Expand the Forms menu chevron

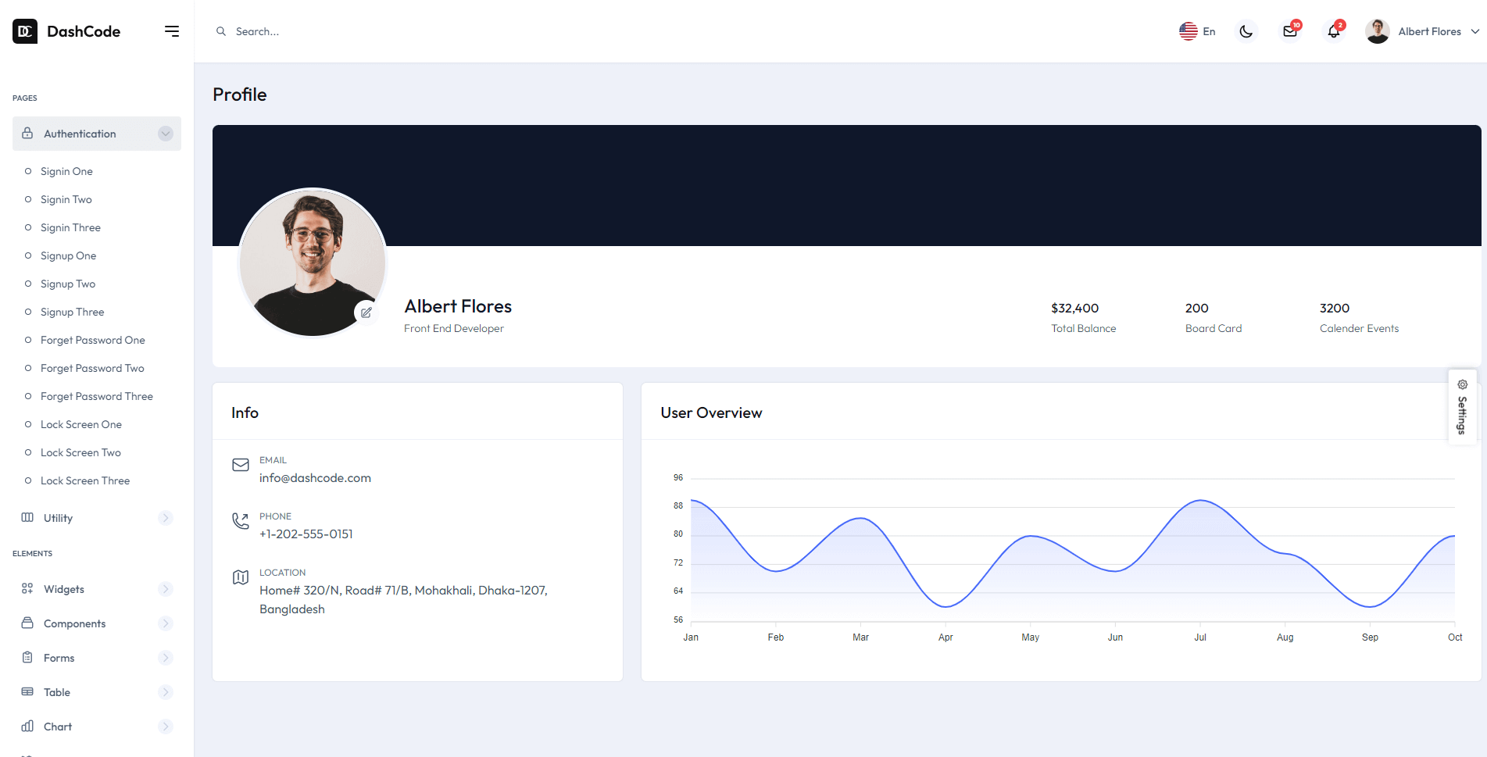(166, 658)
